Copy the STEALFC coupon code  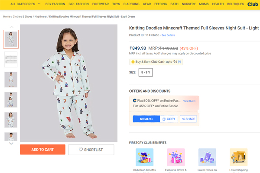(x=169, y=119)
